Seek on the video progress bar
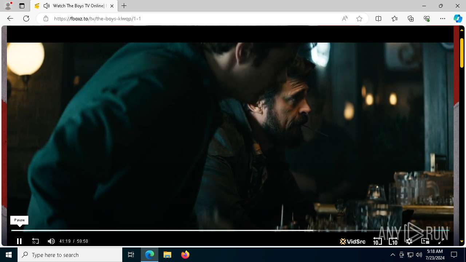The width and height of the screenshot is (466, 262). point(230,230)
